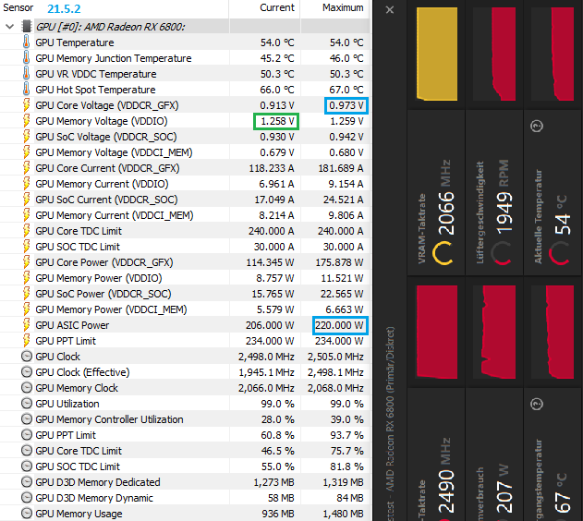This screenshot has width=583, height=521.
Task: Click the lightning icon for GPU Memory Voltage (VDDIO)
Action: click(27, 121)
